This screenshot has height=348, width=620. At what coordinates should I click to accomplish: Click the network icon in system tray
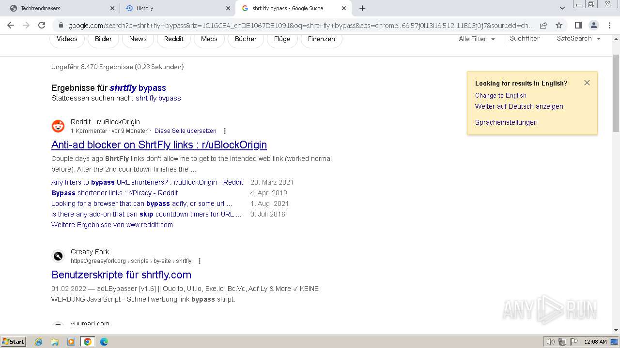pos(562,342)
